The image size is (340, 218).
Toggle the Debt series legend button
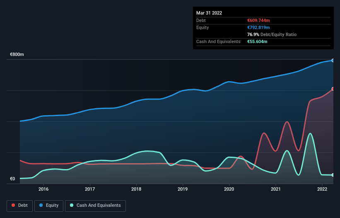point(20,206)
